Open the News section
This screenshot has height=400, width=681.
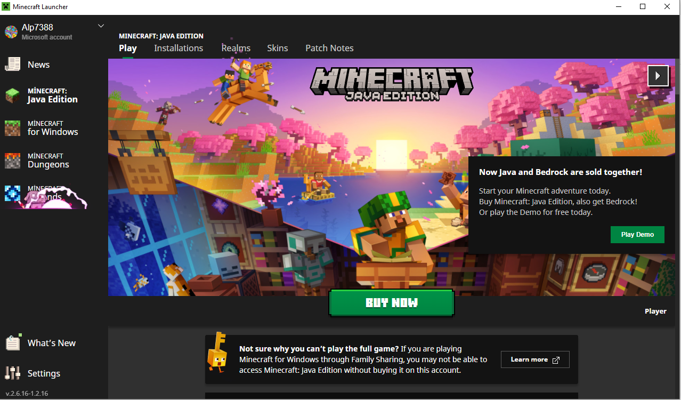27,65
